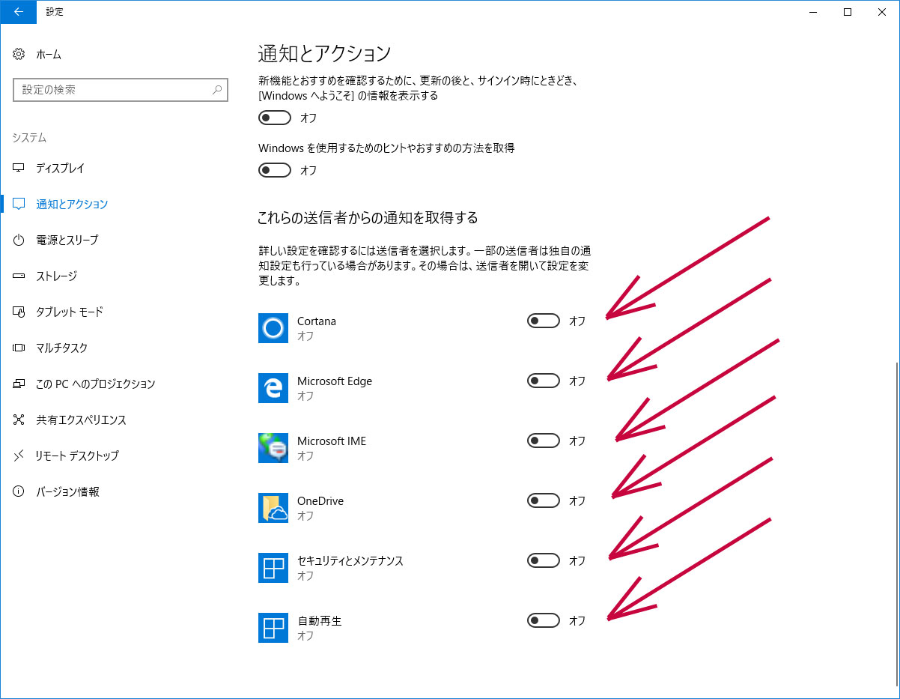This screenshot has height=699, width=900.
Task: Turn on 自動再生 notifications toggle
Action: 544,620
